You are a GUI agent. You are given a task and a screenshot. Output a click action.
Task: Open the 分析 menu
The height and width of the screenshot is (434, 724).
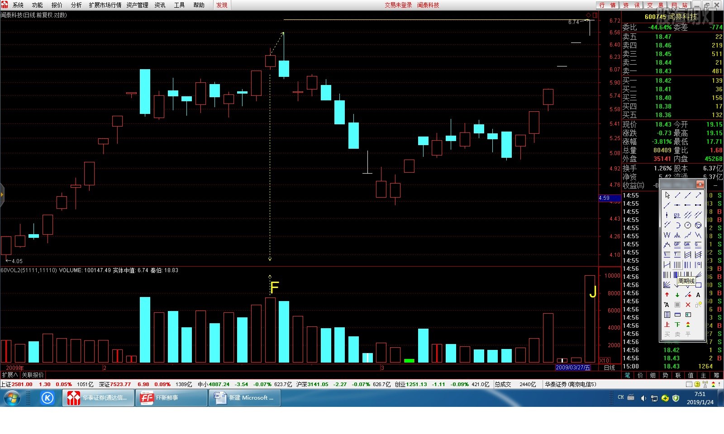point(76,5)
